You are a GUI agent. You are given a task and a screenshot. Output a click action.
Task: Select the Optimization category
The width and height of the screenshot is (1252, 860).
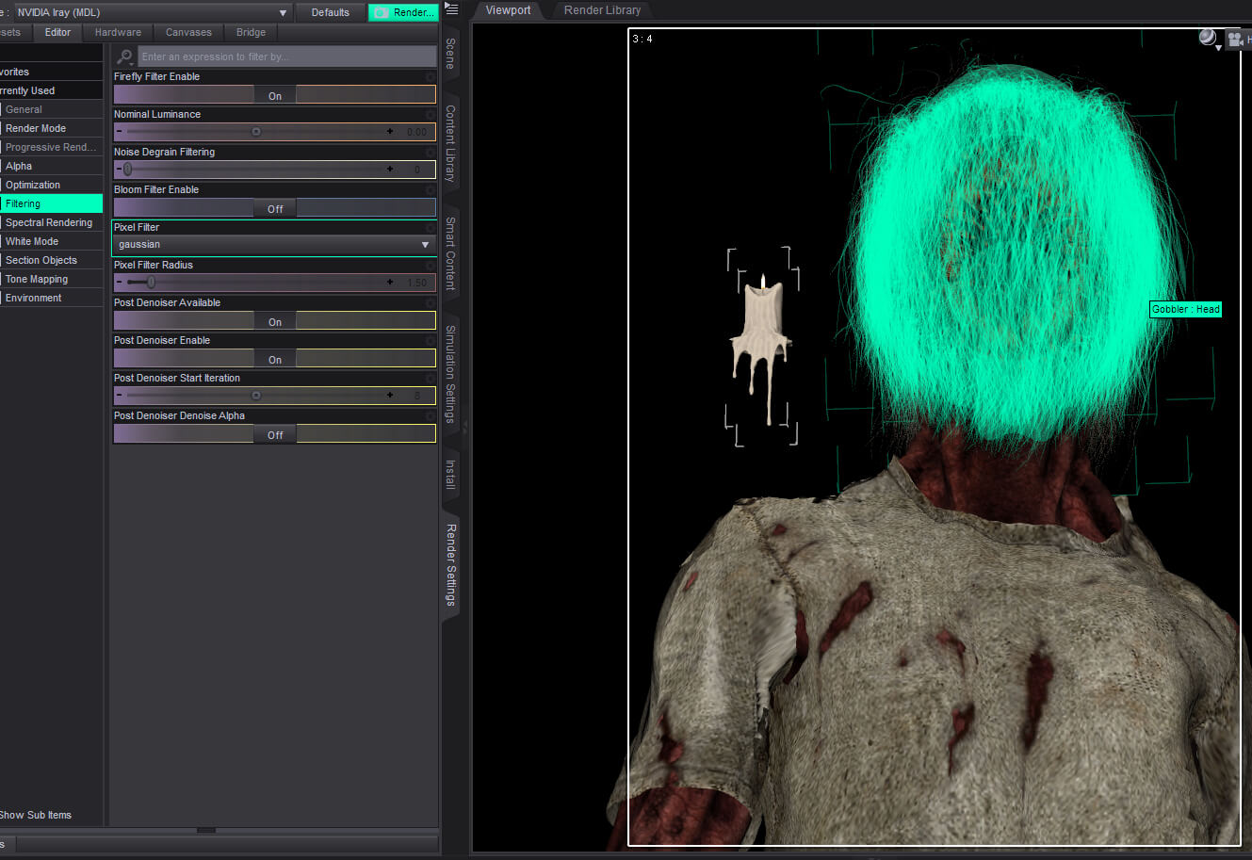pyautogui.click(x=51, y=185)
